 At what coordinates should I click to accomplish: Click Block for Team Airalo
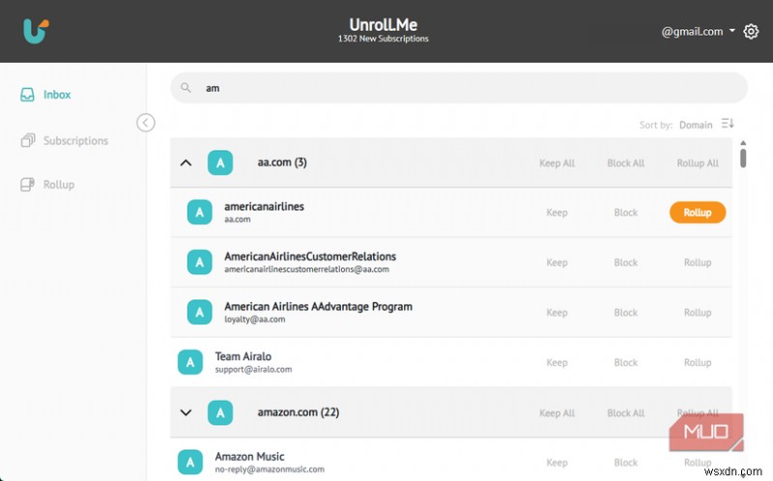(x=625, y=363)
